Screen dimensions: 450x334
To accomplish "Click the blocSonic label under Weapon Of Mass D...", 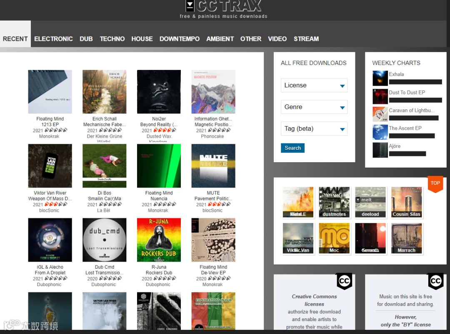I will coord(49,210).
